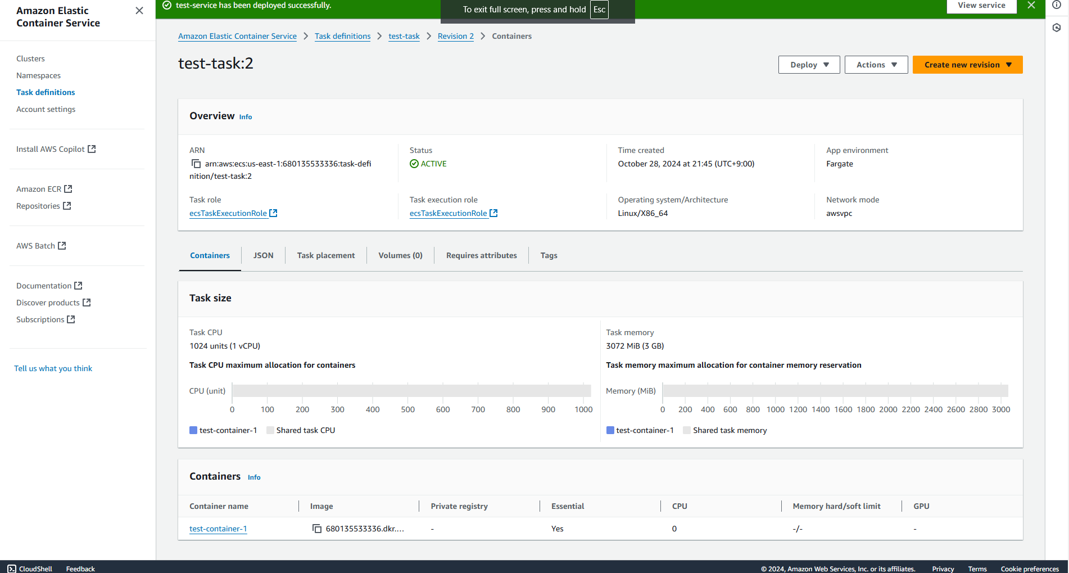Click the external link icon after Task role

click(273, 213)
